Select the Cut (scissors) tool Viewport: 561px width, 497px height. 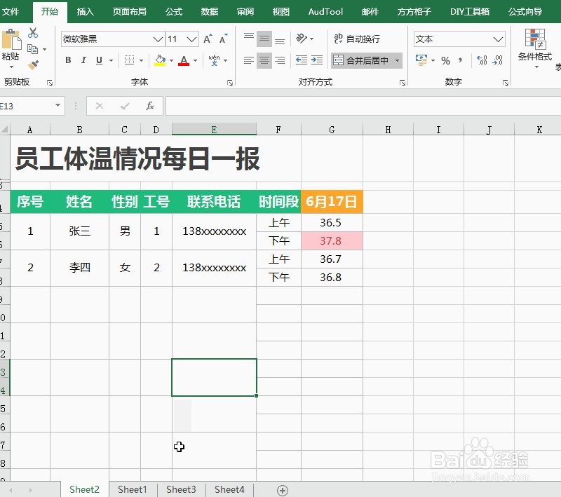[x=32, y=33]
